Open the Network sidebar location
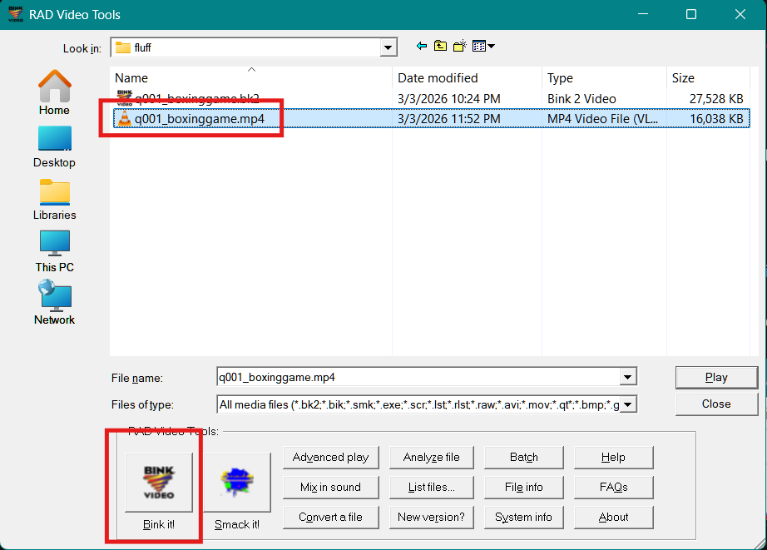Image resolution: width=767 pixels, height=550 pixels. 54,302
